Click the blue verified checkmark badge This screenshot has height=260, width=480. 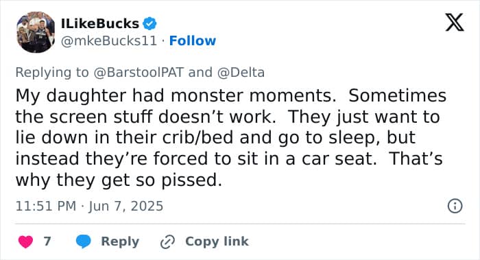click(149, 23)
